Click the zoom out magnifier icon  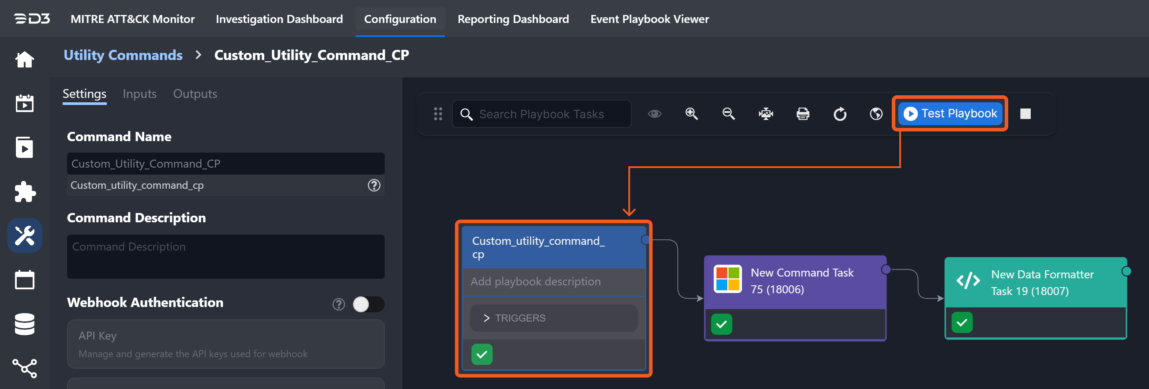click(x=728, y=114)
